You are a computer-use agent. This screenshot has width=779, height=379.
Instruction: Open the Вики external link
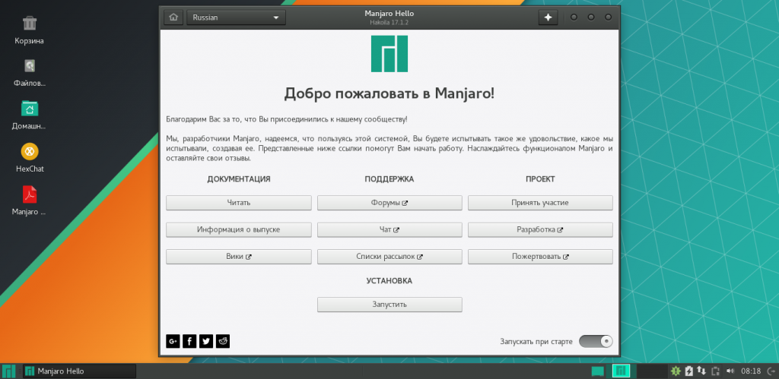[x=239, y=257]
